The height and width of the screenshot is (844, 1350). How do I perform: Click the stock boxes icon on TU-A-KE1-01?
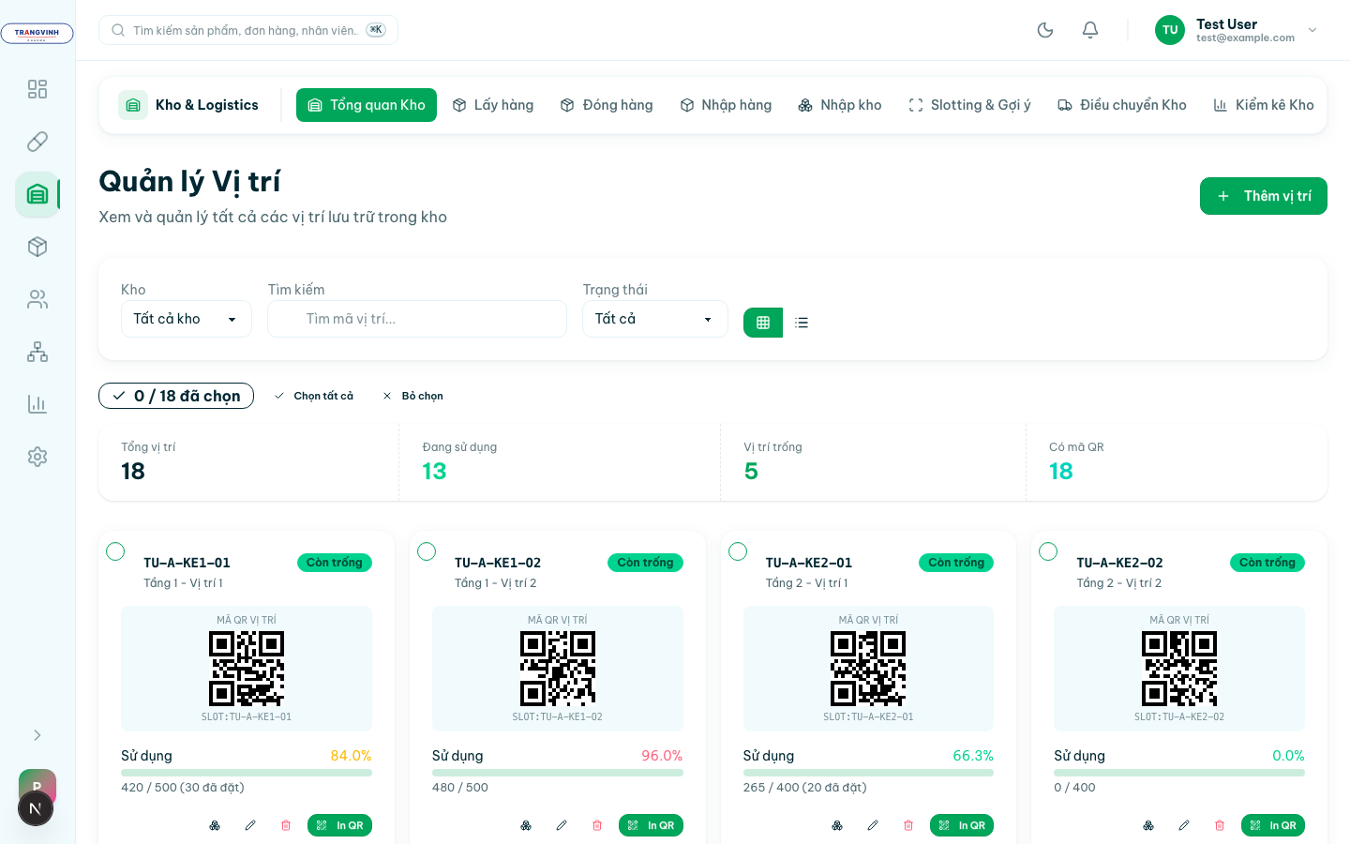click(215, 825)
